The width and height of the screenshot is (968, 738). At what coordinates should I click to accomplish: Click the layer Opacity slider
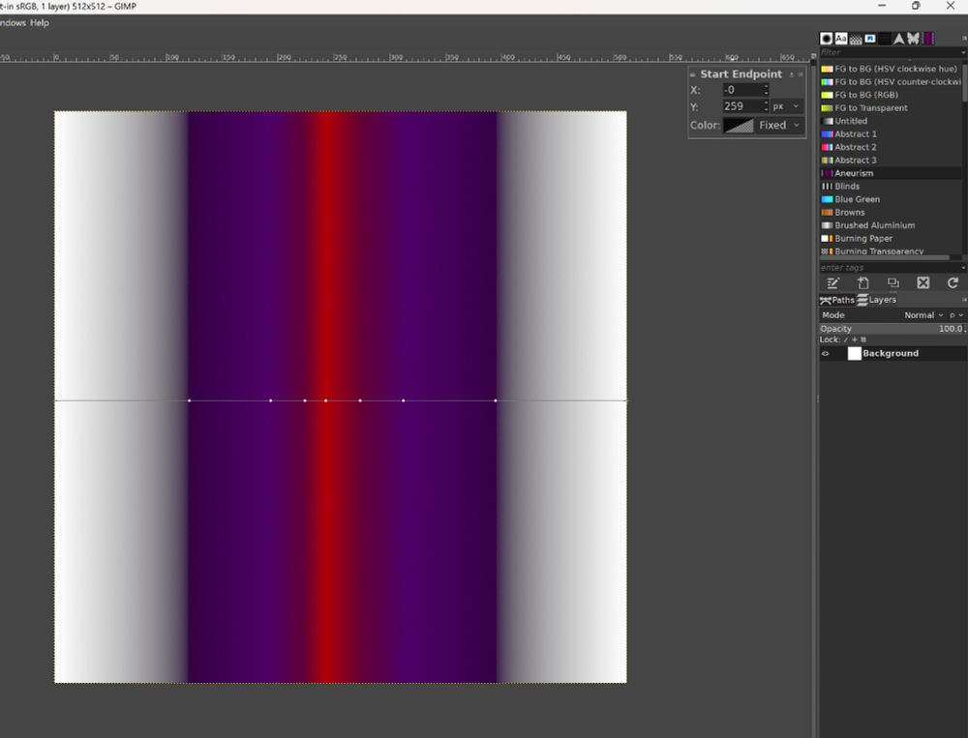point(892,329)
